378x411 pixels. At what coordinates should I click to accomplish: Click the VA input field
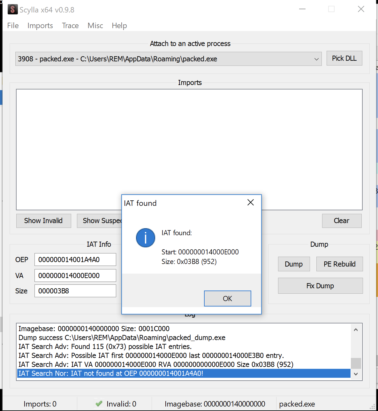click(75, 275)
